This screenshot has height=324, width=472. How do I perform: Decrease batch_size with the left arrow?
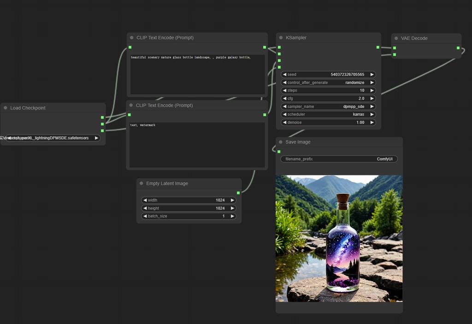click(145, 216)
